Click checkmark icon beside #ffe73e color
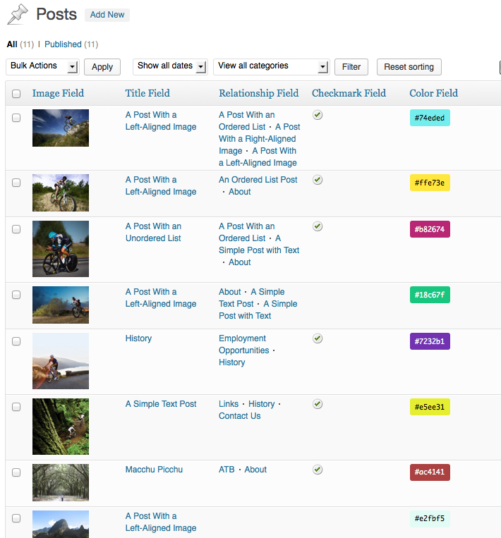 point(318,179)
